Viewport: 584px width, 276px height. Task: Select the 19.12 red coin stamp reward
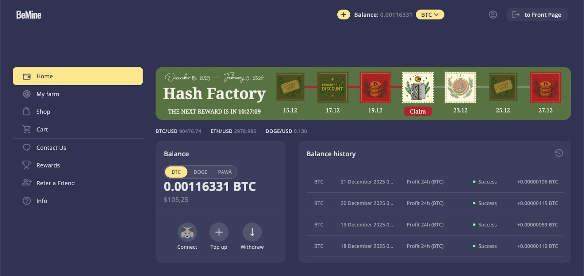375,87
